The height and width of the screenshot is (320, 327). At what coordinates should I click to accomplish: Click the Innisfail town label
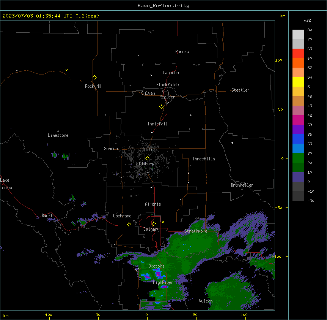157,124
